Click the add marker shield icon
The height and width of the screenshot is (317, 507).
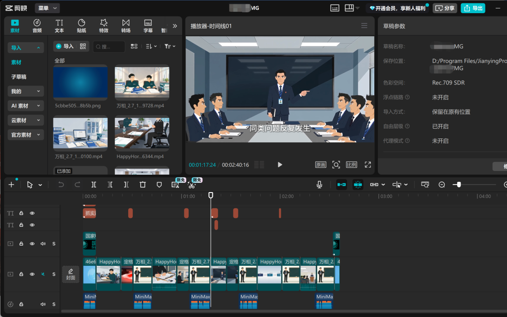tap(159, 185)
